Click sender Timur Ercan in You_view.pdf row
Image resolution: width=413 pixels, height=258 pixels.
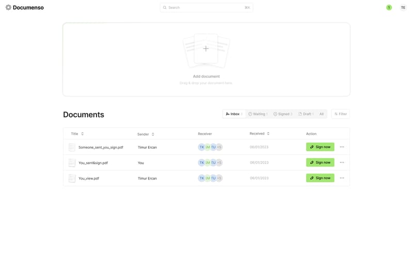tap(147, 179)
